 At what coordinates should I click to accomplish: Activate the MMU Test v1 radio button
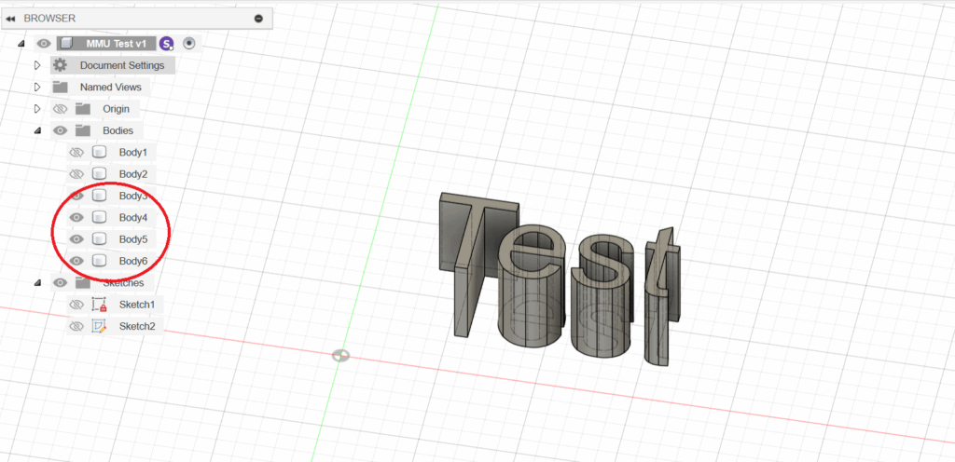188,44
